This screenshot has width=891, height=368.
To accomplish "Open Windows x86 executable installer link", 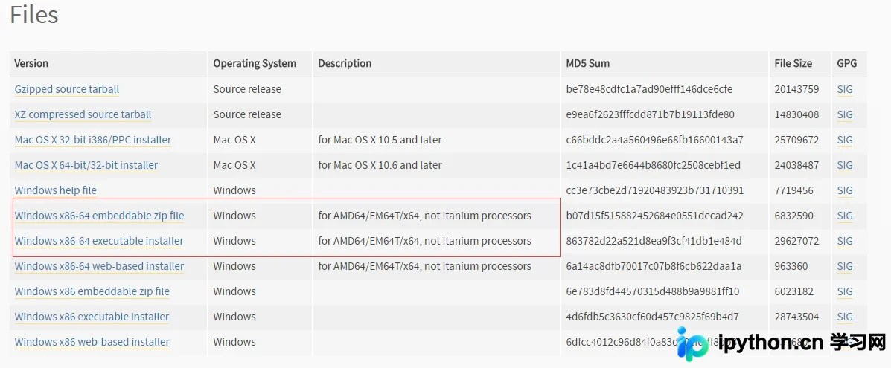I will (x=92, y=316).
